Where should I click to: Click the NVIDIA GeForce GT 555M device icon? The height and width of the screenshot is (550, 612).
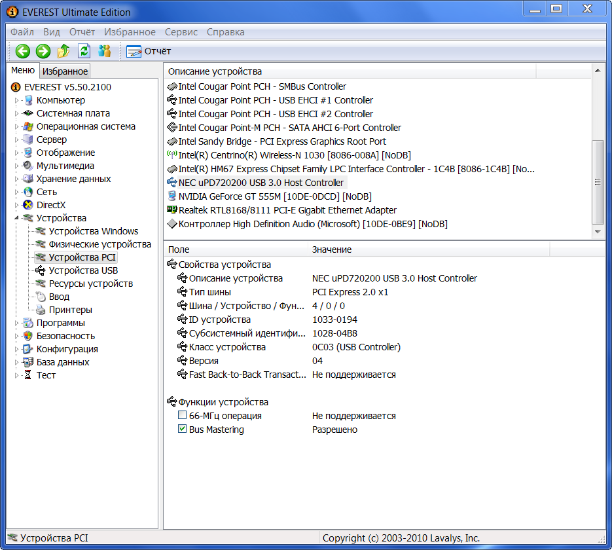click(172, 196)
